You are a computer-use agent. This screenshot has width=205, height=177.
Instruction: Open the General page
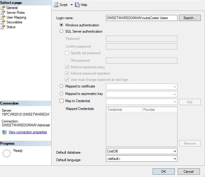tap(12, 8)
